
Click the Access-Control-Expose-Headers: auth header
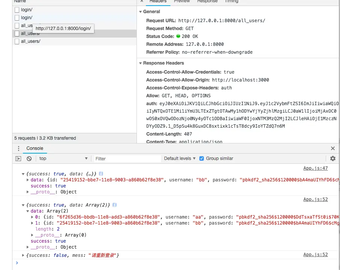click(x=189, y=88)
